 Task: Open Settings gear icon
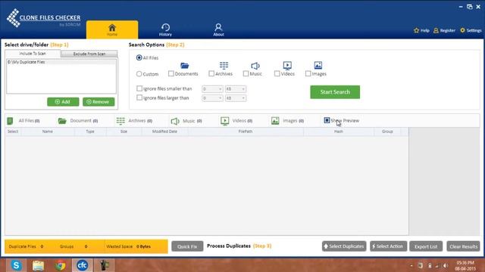pyautogui.click(x=462, y=30)
